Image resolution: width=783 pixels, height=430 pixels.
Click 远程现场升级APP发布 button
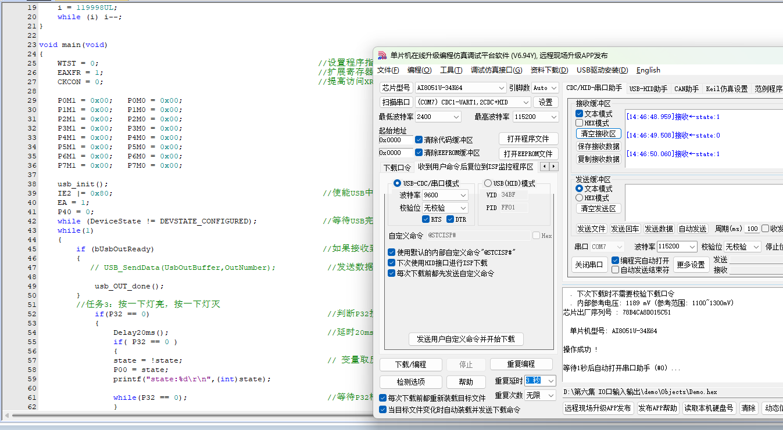pyautogui.click(x=598, y=408)
